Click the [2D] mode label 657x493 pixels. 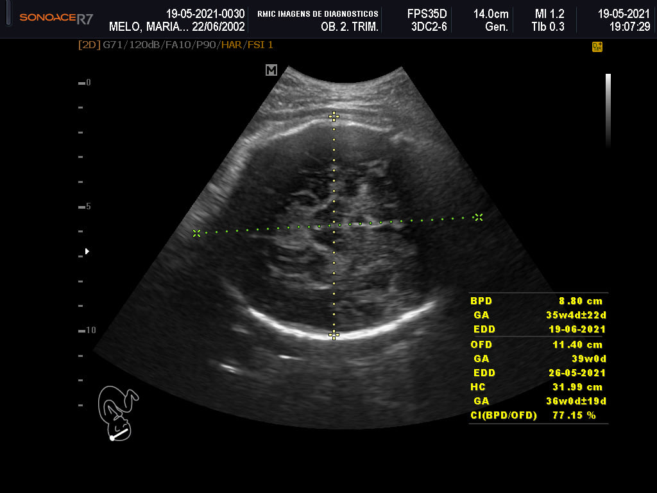(x=89, y=45)
